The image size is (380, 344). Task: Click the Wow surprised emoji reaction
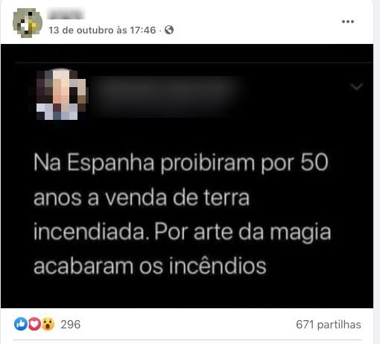tap(48, 324)
